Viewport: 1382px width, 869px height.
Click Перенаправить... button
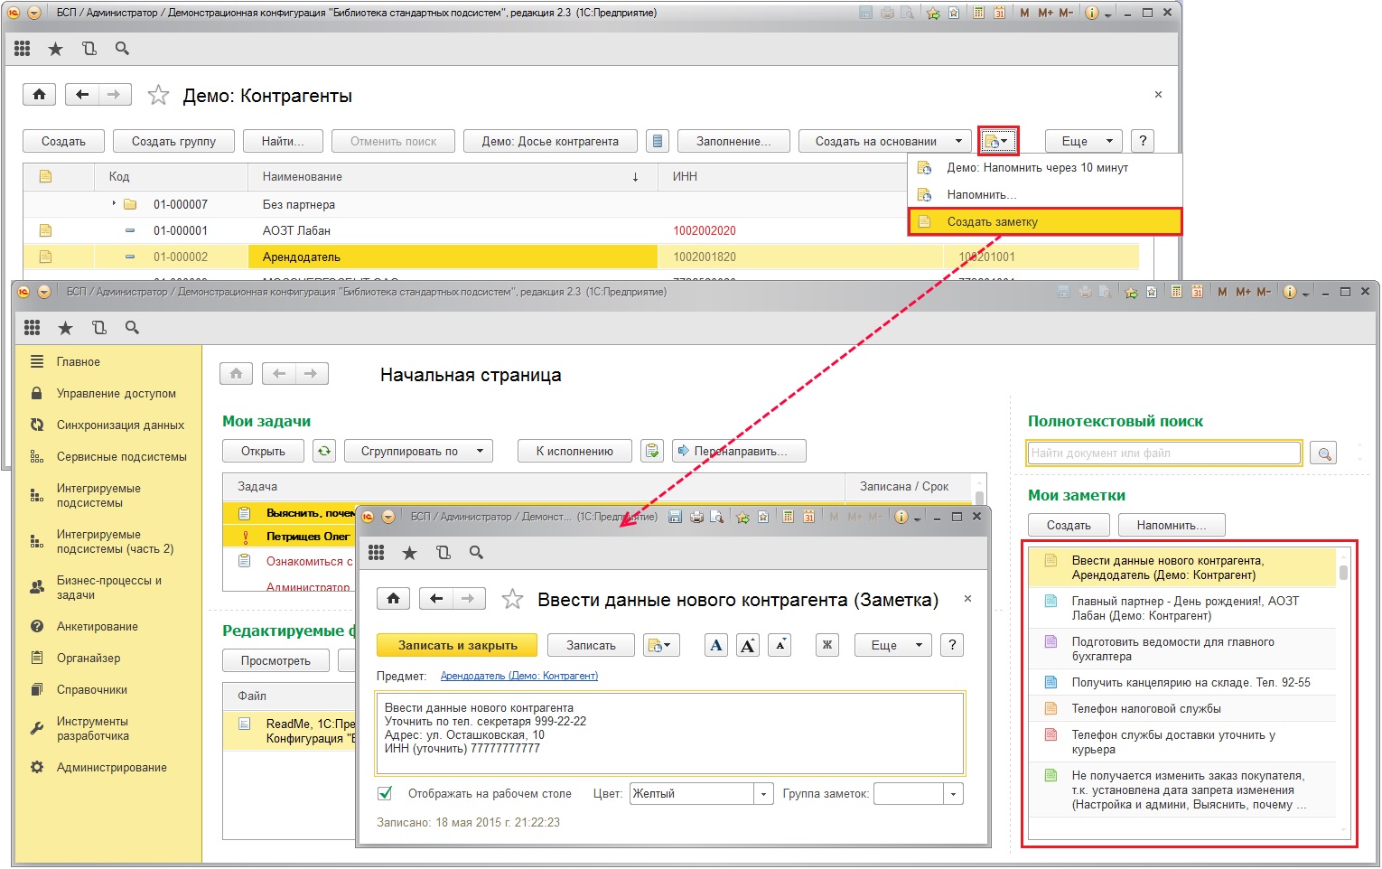pos(739,451)
